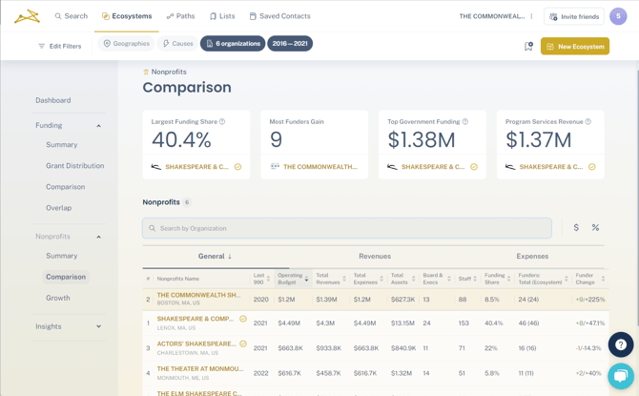Expand the Insights sidebar section

98,326
